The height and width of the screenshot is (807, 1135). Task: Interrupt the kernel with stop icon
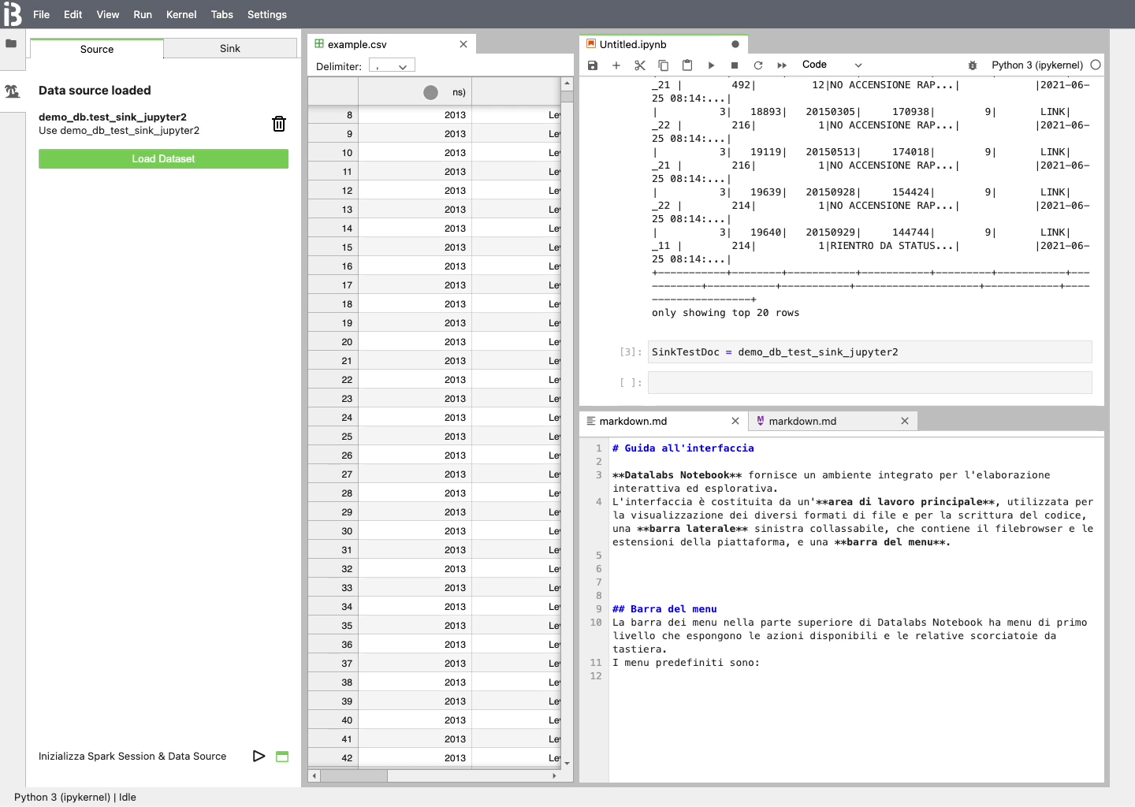(734, 65)
